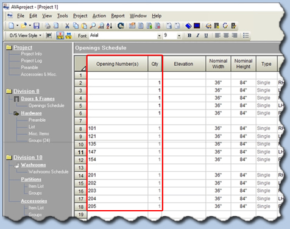Screen dimensions: 290x229
Task: Click the Open folder toolbar icon
Action: coord(24,26)
